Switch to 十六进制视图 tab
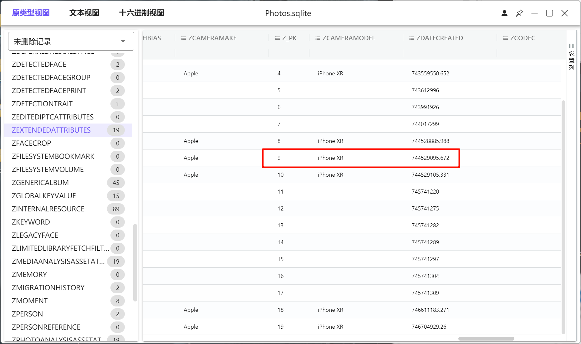581x344 pixels. [x=141, y=13]
